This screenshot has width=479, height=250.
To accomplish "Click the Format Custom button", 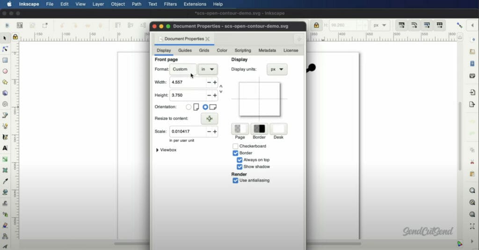I will click(x=183, y=69).
